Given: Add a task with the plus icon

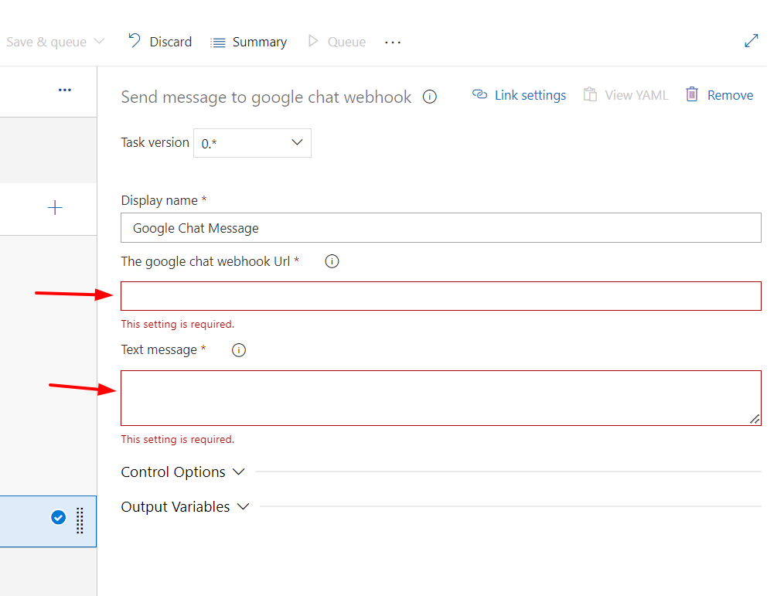Looking at the screenshot, I should tap(55, 207).
